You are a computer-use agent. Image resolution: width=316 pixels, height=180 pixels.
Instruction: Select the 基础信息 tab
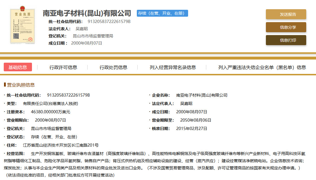click(18, 67)
